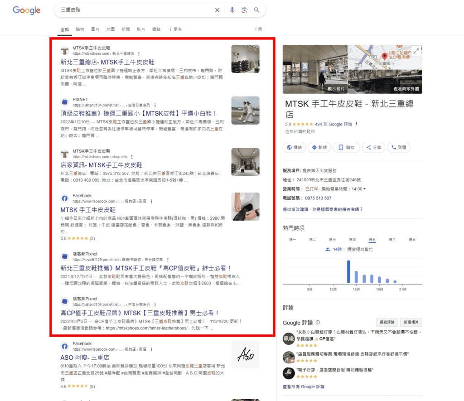Select 週五 in popular times

pyautogui.click(x=372, y=240)
